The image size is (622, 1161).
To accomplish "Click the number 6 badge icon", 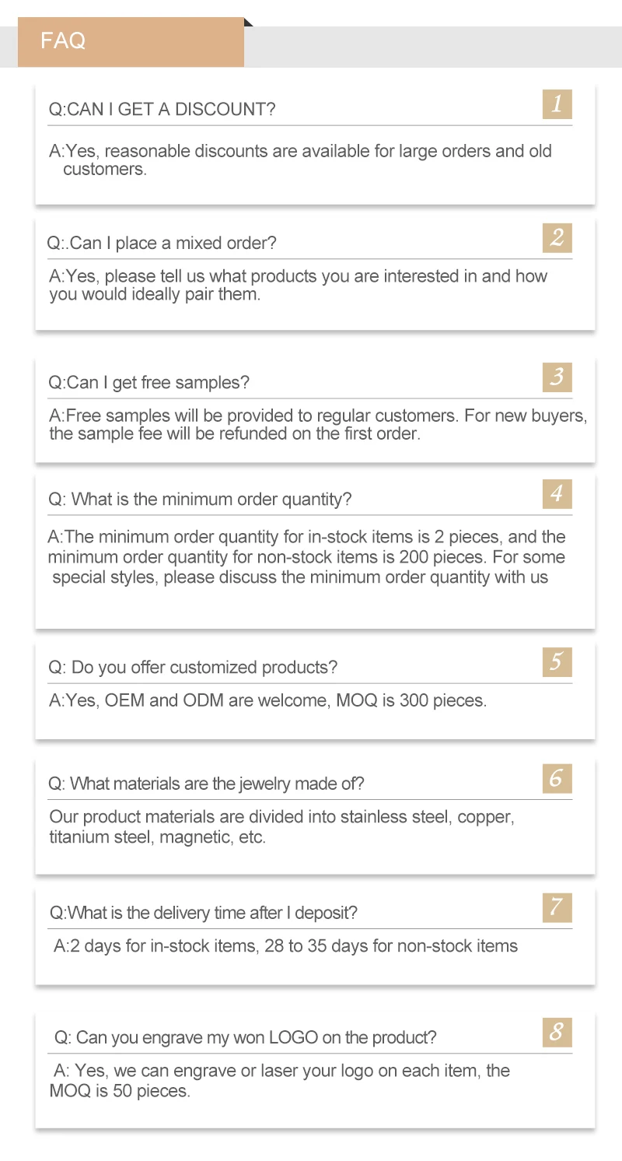I will point(557,778).
